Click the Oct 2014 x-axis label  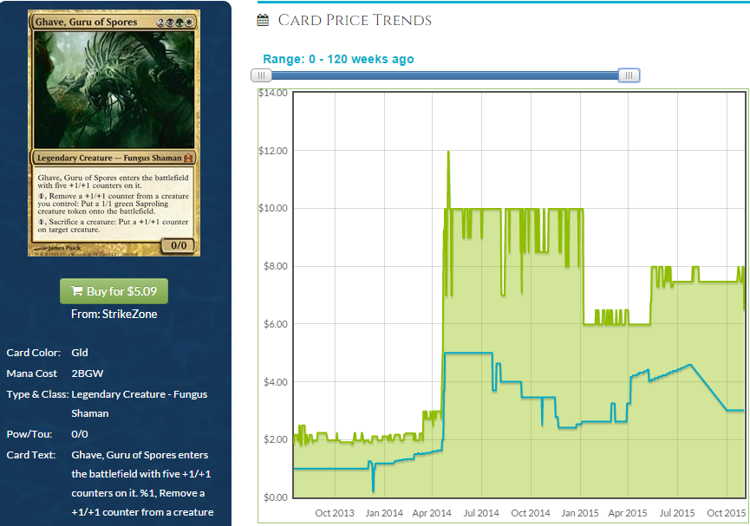click(x=531, y=513)
